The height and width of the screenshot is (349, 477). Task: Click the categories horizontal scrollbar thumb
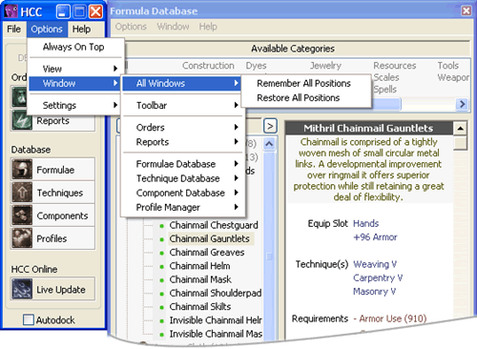pyautogui.click(x=386, y=104)
